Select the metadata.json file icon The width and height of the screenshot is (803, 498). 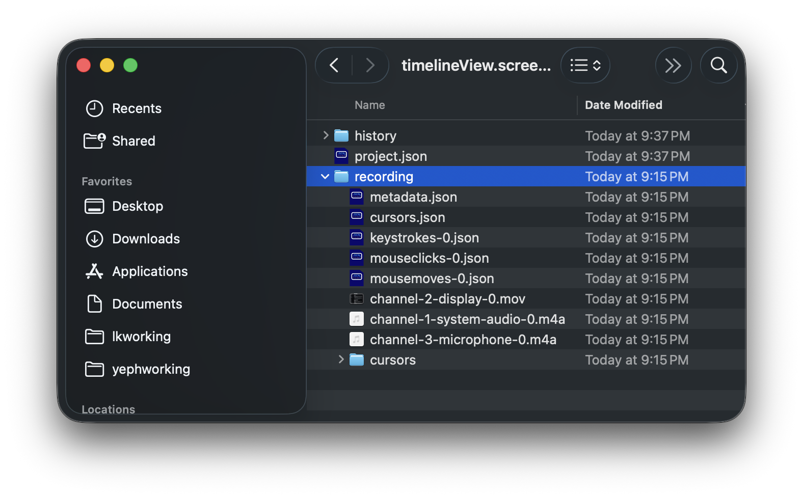[357, 197]
